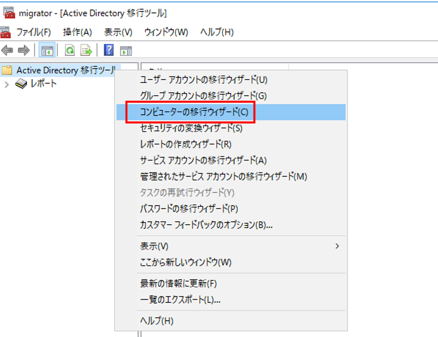The image size is (438, 337).
Task: Select ユーザー アカウントの移行ウィザード(U)
Action: 231,80
